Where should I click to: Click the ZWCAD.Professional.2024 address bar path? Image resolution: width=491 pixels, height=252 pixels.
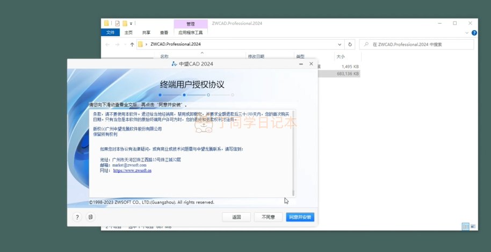[x=176, y=44]
